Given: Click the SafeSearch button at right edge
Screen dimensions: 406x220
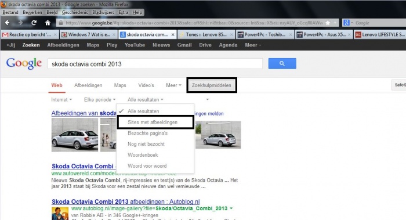Looking at the screenshot, I should [399, 85].
